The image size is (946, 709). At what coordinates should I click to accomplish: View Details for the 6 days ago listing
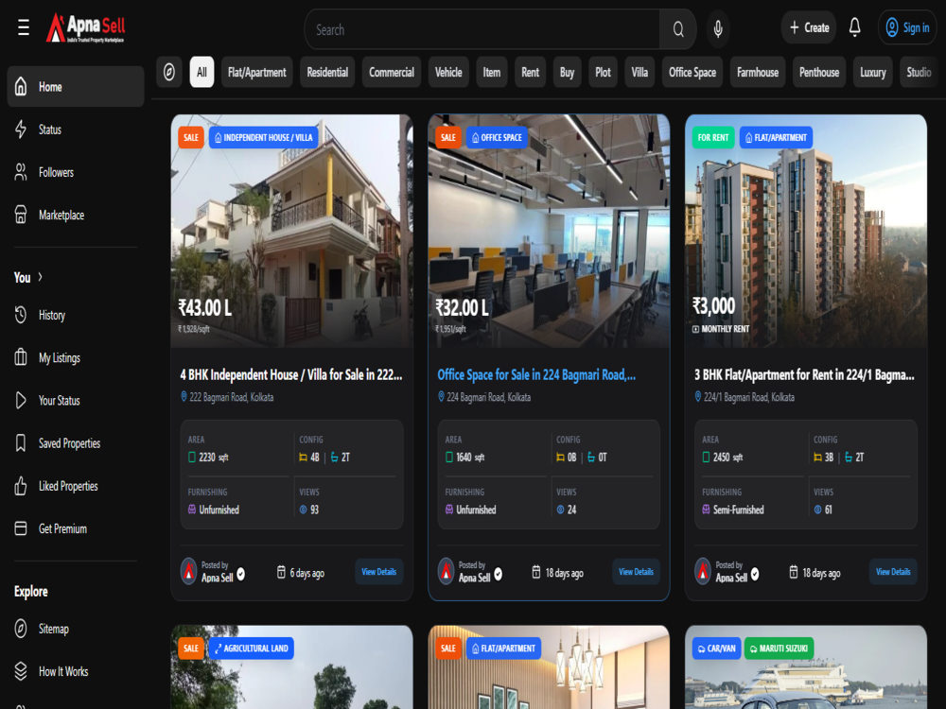pos(379,572)
